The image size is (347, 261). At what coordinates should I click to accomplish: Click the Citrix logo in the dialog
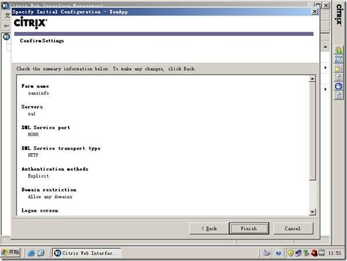point(31,23)
